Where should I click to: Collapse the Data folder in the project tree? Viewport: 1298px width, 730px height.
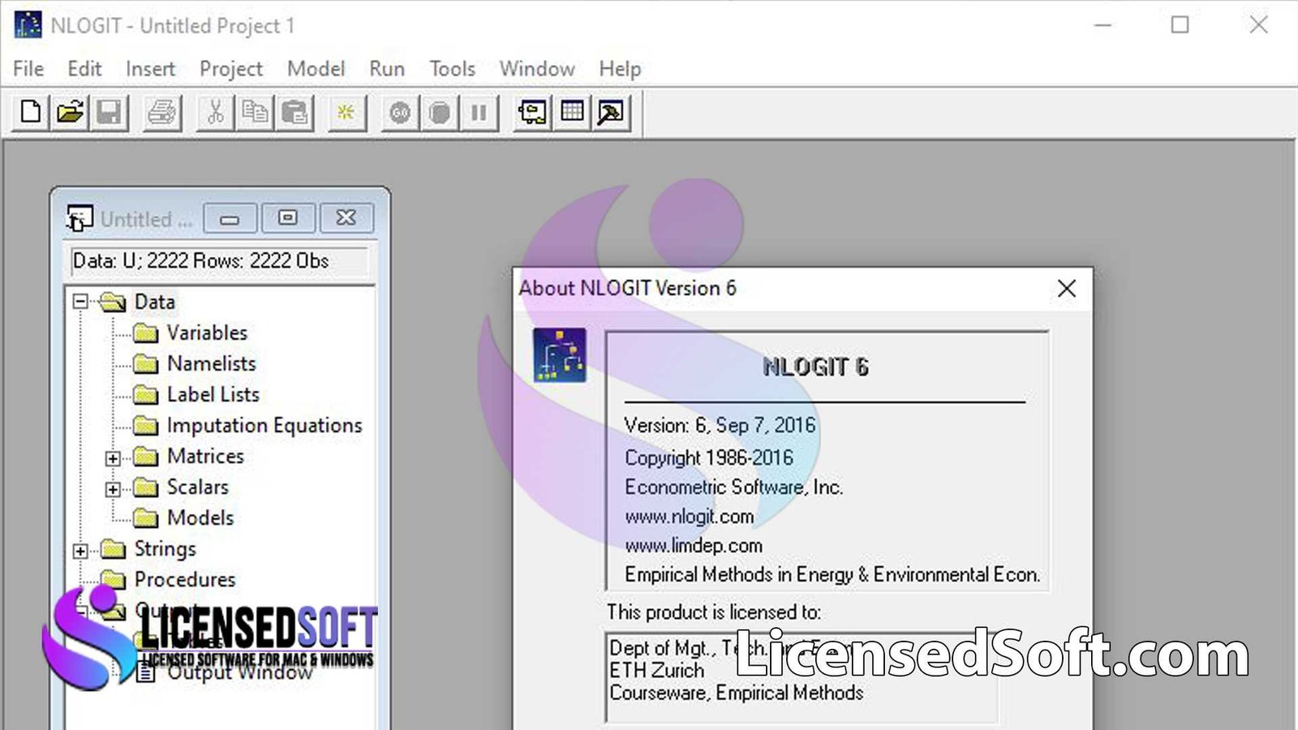pyautogui.click(x=80, y=301)
